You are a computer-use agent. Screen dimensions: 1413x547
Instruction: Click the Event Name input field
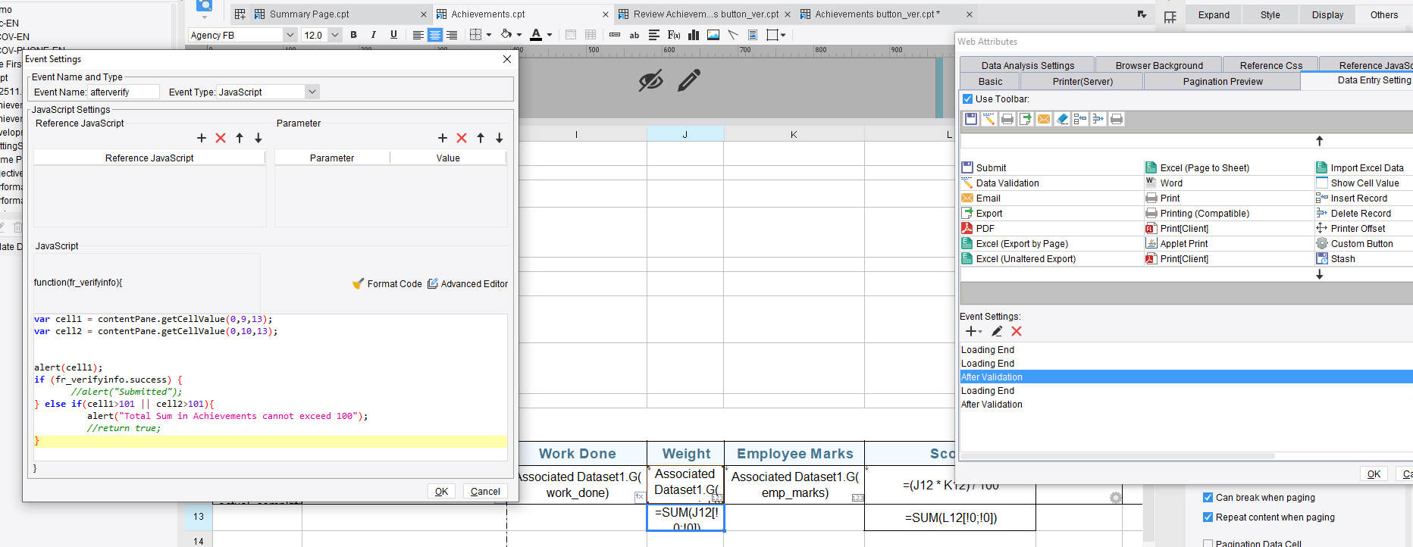[124, 92]
